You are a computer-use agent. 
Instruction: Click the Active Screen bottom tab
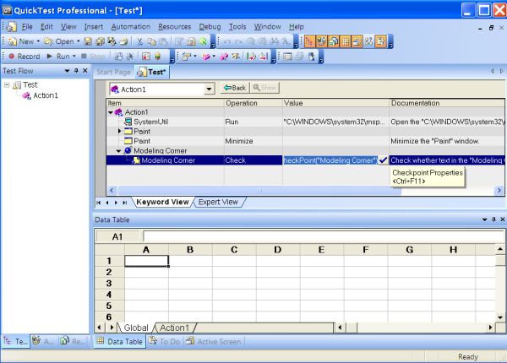pos(214,341)
